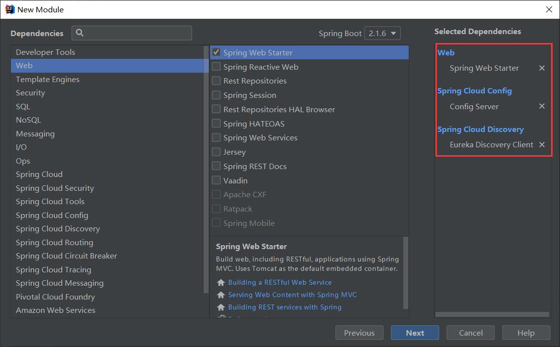560x347 pixels.
Task: Click the Web heading in selected dependencies
Action: [446, 52]
